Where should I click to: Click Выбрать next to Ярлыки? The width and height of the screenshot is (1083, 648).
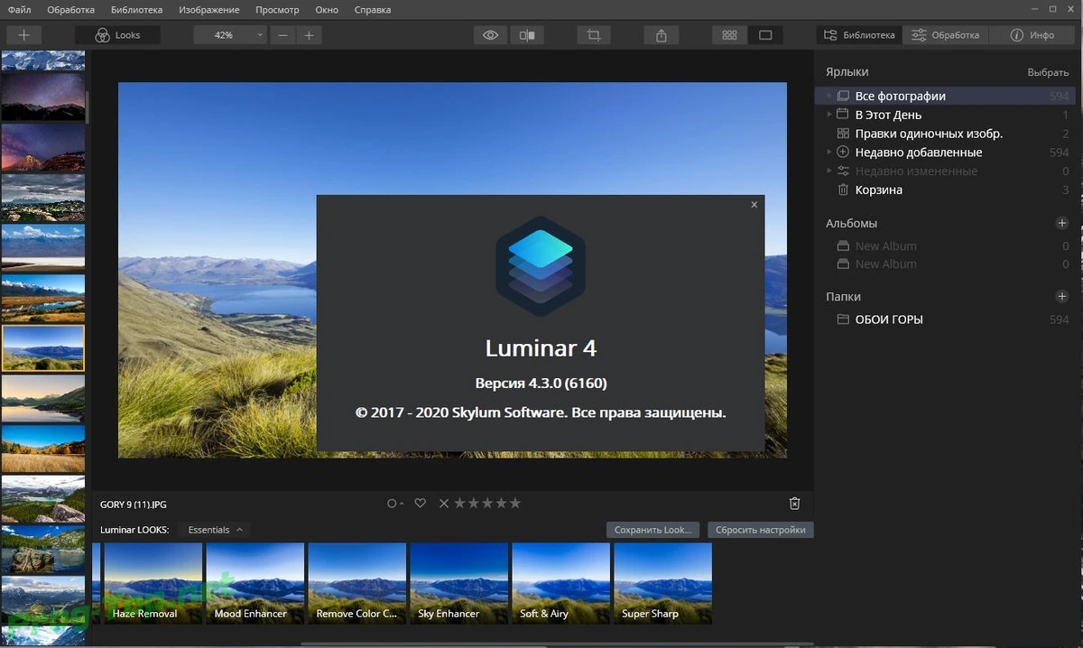click(1048, 72)
